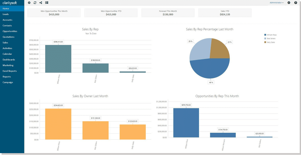
Task: Open the list view icon in the toolbar
Action: coord(47,3)
